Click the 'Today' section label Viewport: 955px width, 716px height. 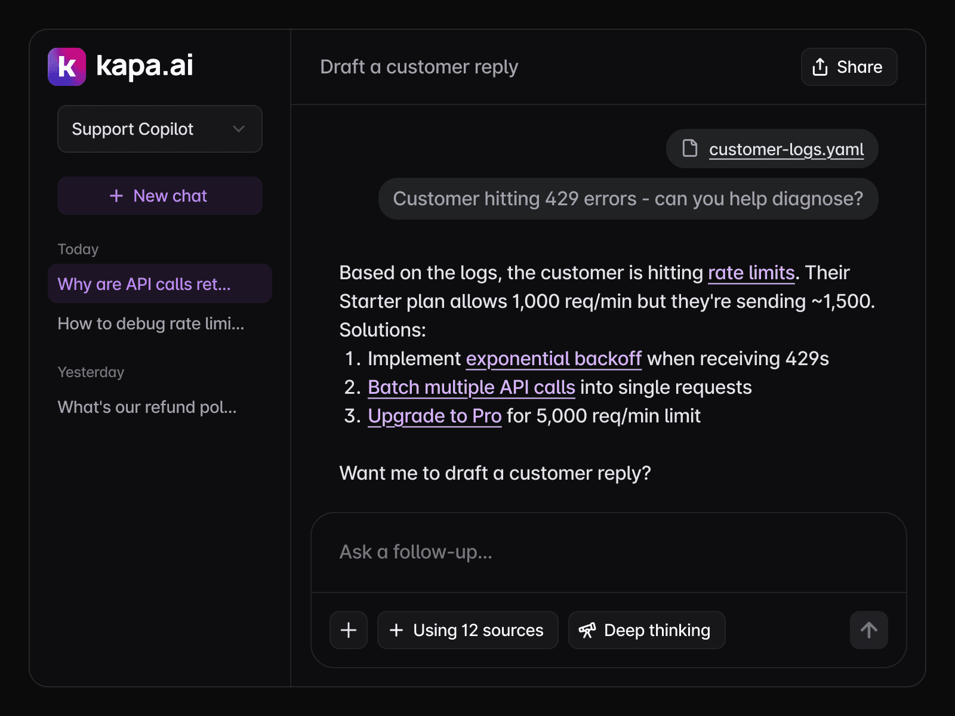(78, 249)
